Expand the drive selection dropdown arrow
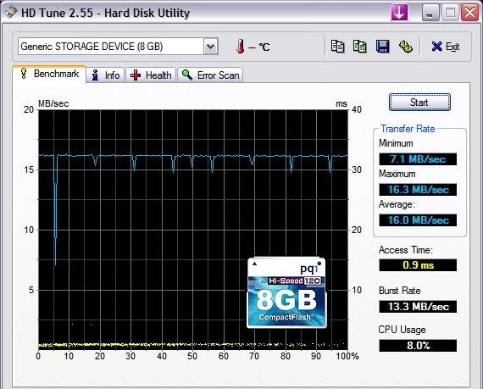 pyautogui.click(x=211, y=47)
